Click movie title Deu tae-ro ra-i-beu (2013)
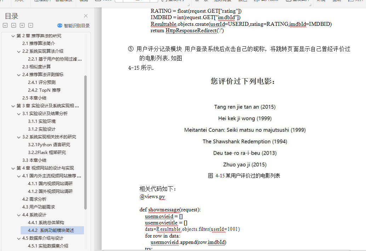The image size is (366, 251). pyautogui.click(x=245, y=153)
